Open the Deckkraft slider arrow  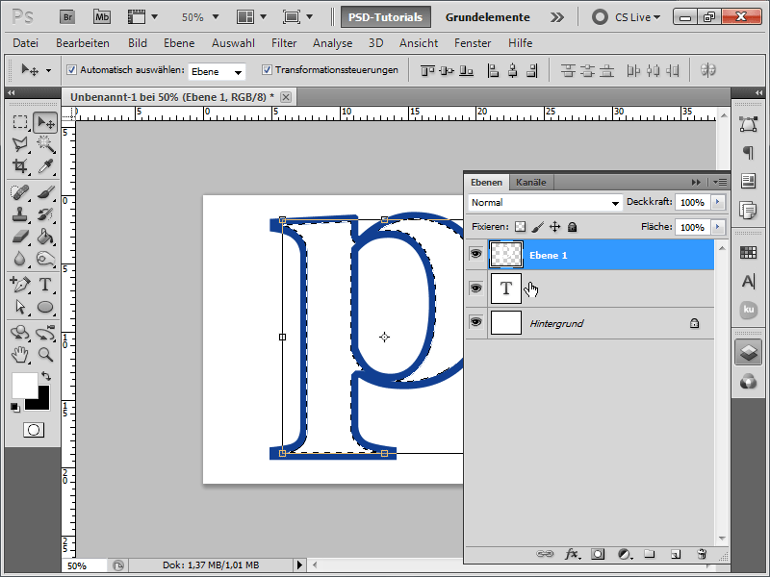tap(717, 202)
